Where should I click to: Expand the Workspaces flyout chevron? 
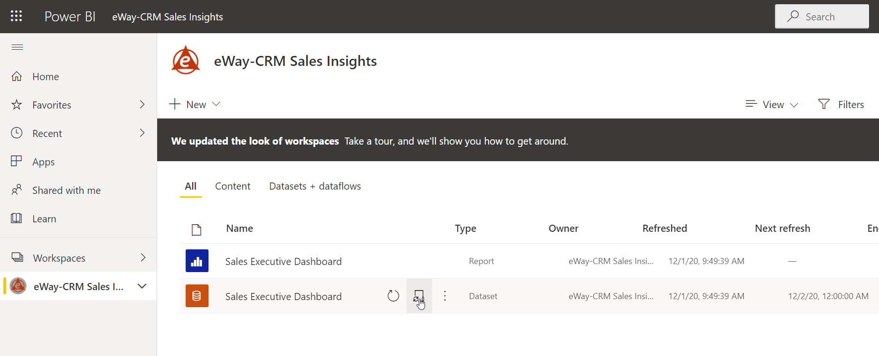(x=143, y=257)
